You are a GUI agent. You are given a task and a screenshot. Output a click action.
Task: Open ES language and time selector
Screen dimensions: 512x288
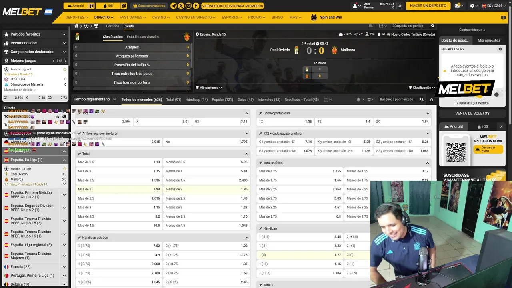[494, 6]
